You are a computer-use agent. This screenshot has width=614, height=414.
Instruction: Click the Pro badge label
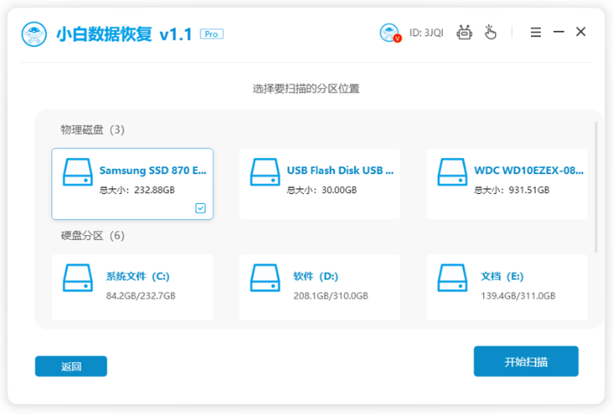tap(211, 34)
